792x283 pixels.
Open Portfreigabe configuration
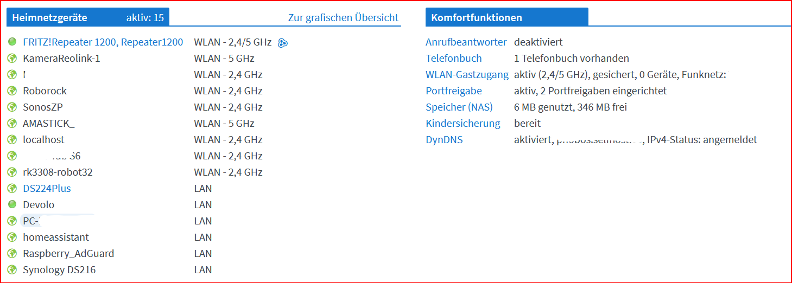coord(454,91)
